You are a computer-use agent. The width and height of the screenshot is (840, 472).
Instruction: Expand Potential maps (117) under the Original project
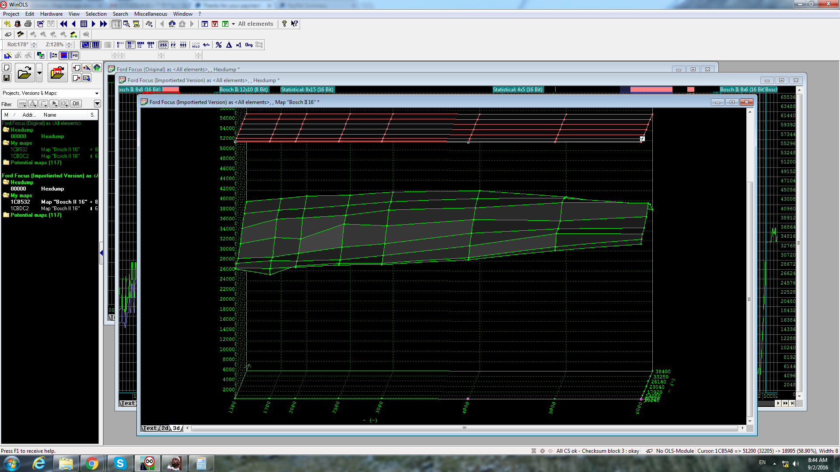pyautogui.click(x=6, y=163)
